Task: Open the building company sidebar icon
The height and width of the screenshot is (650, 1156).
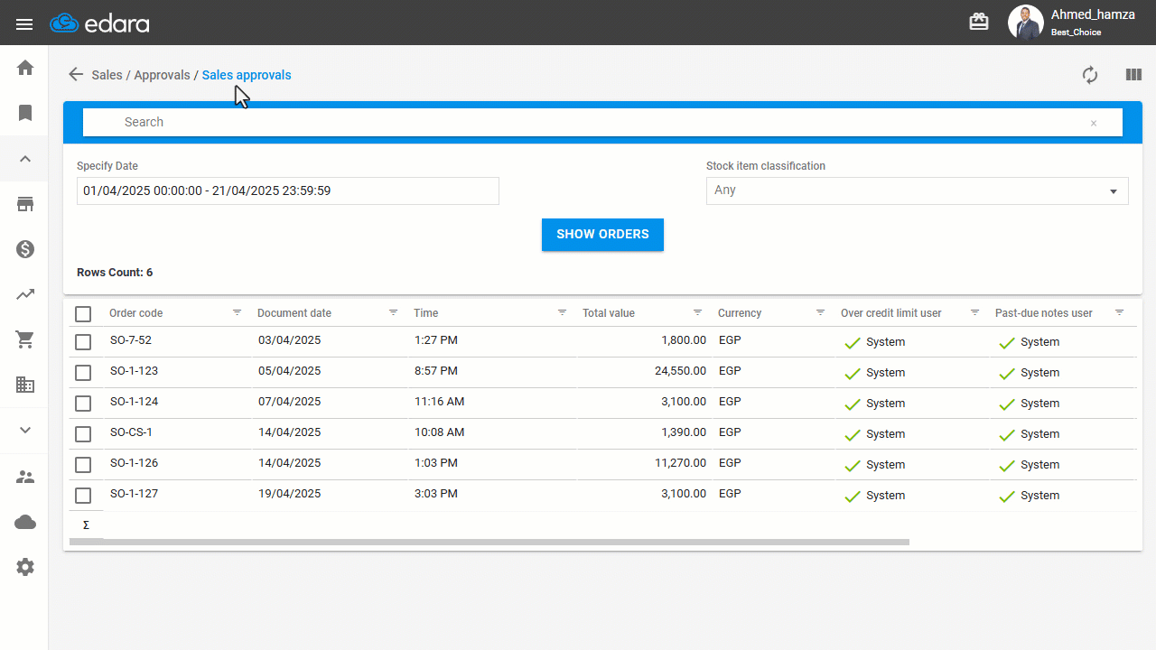Action: point(25,385)
